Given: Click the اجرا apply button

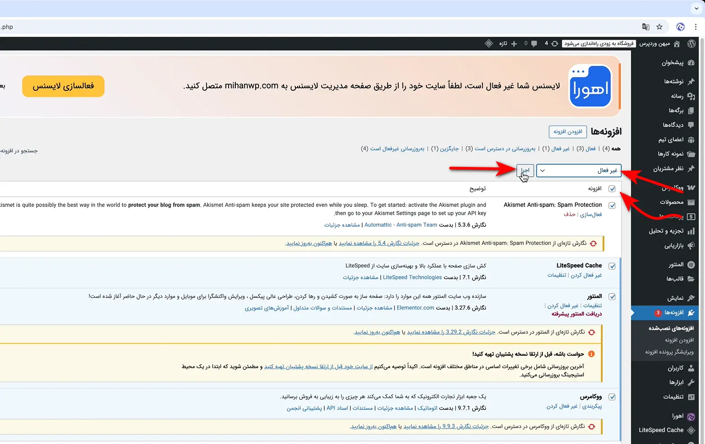Looking at the screenshot, I should [x=525, y=171].
